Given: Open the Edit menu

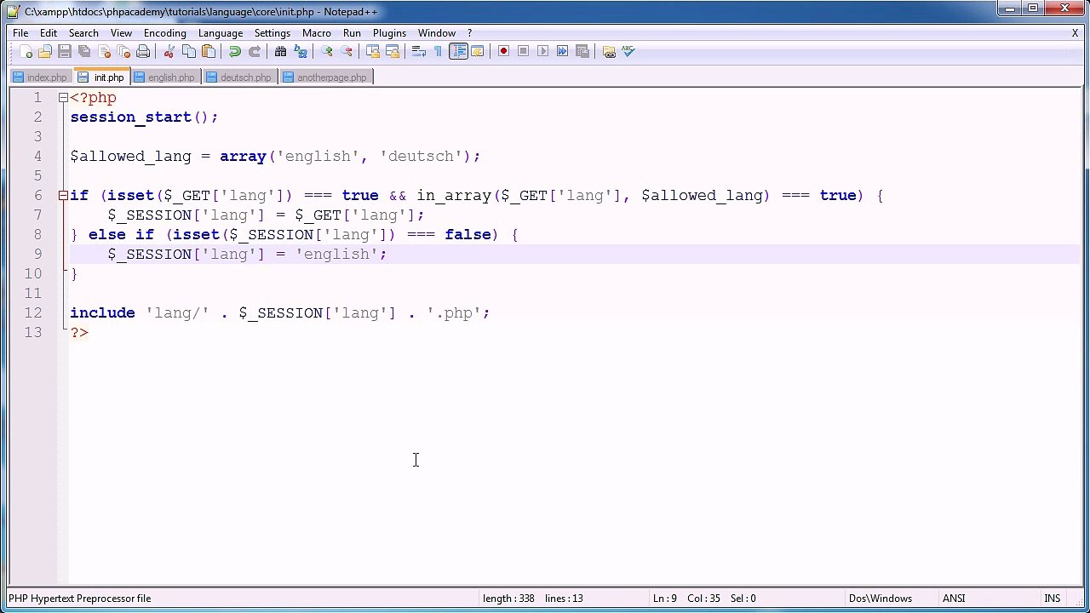Looking at the screenshot, I should pos(49,33).
